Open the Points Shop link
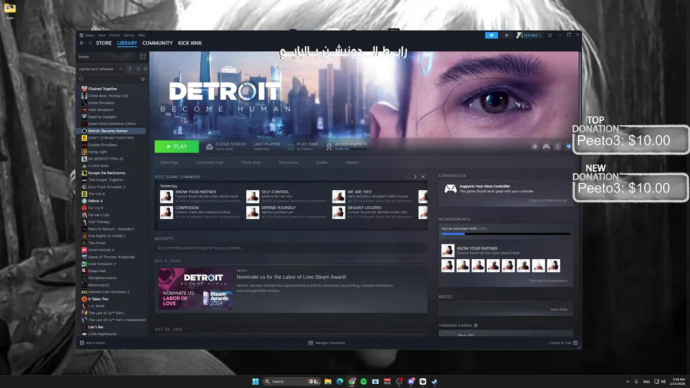Screen dimensions: 690x388 click(x=251, y=162)
